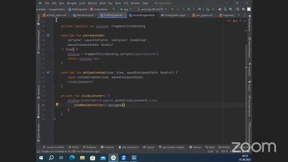Open the Device Manager right sidebar panel
Image resolution: width=288 pixels, height=162 pixels.
[249, 47]
